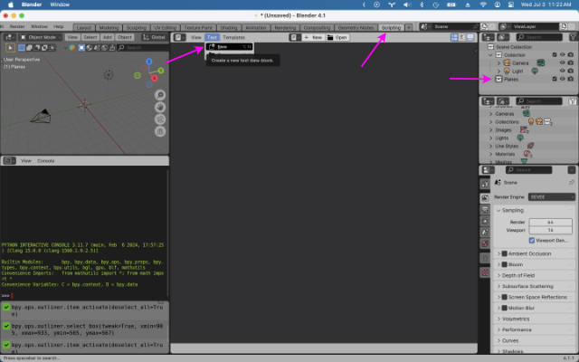Expand Materials in Blender File list

click(x=490, y=154)
